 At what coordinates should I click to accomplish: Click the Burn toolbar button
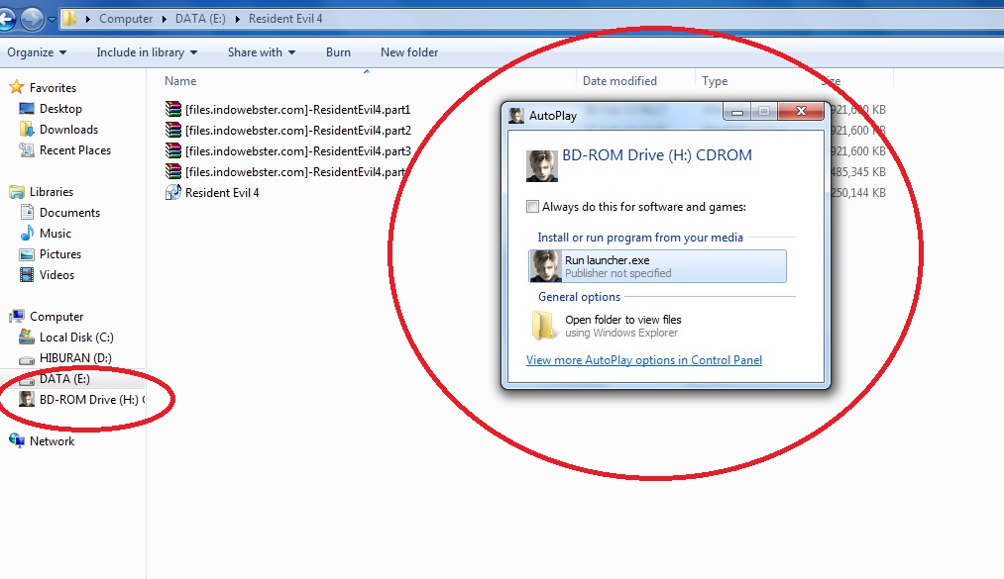pyautogui.click(x=338, y=52)
